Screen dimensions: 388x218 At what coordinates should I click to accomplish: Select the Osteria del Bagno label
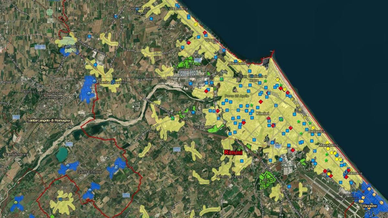pyautogui.click(x=140, y=10)
